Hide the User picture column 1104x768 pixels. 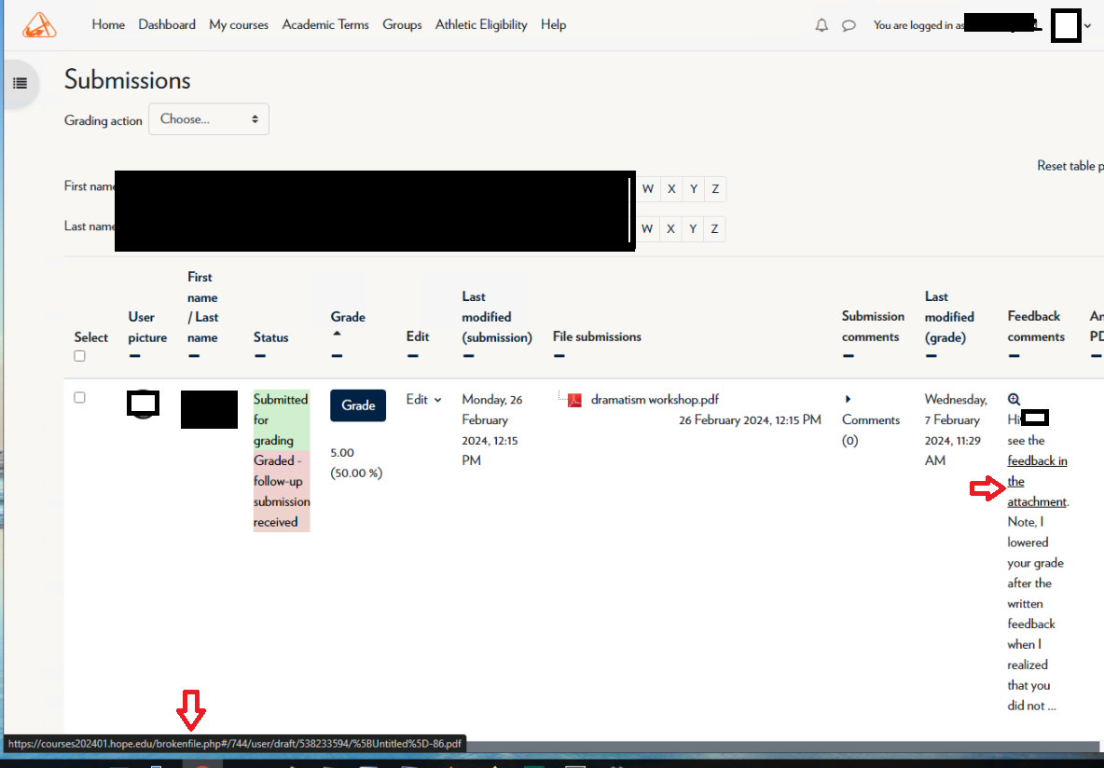click(x=134, y=356)
